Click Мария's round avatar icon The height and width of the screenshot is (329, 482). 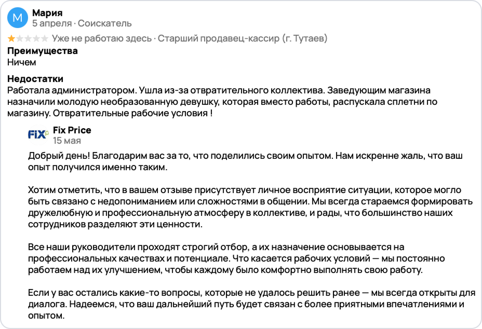coord(18,18)
